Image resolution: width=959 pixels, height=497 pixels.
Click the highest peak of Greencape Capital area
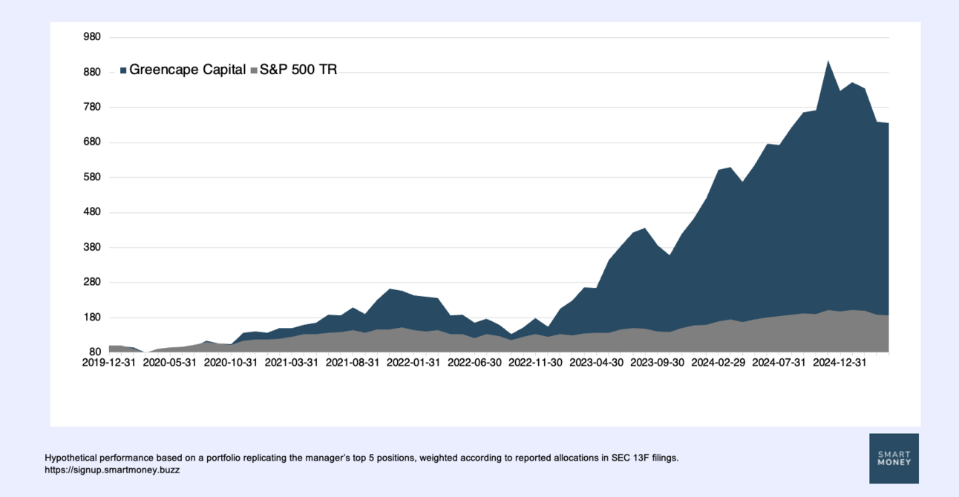coord(828,62)
